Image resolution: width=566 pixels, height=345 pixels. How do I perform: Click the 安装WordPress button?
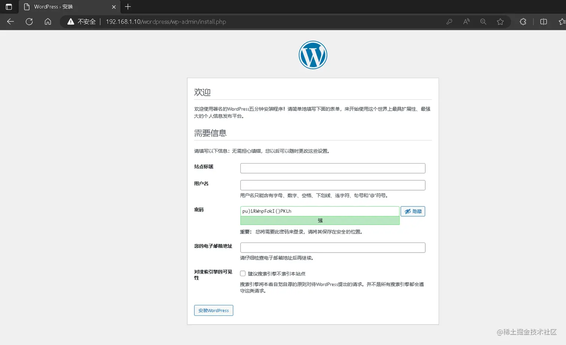pos(214,310)
